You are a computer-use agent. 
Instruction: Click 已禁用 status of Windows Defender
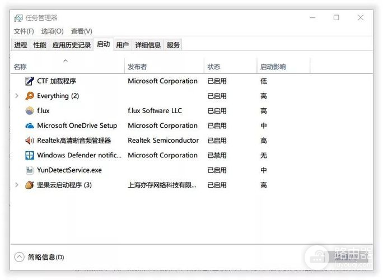click(x=217, y=155)
